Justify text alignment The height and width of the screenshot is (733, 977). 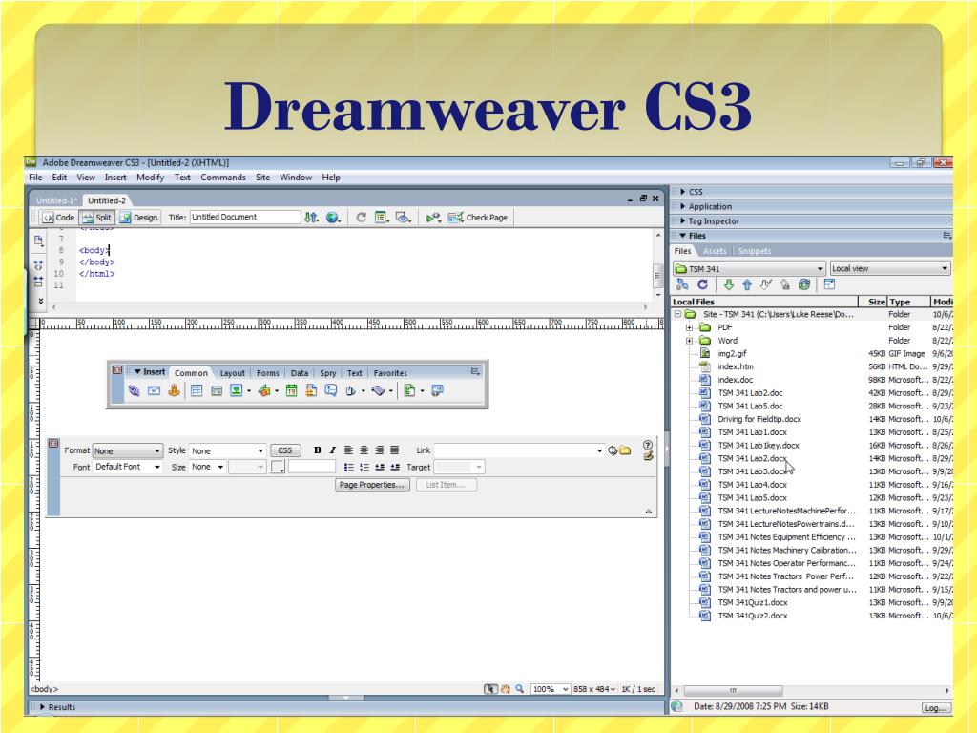[394, 450]
